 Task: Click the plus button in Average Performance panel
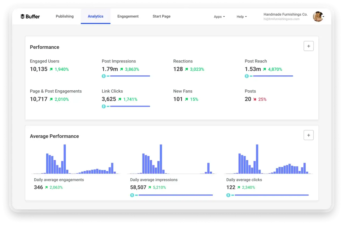tap(308, 135)
